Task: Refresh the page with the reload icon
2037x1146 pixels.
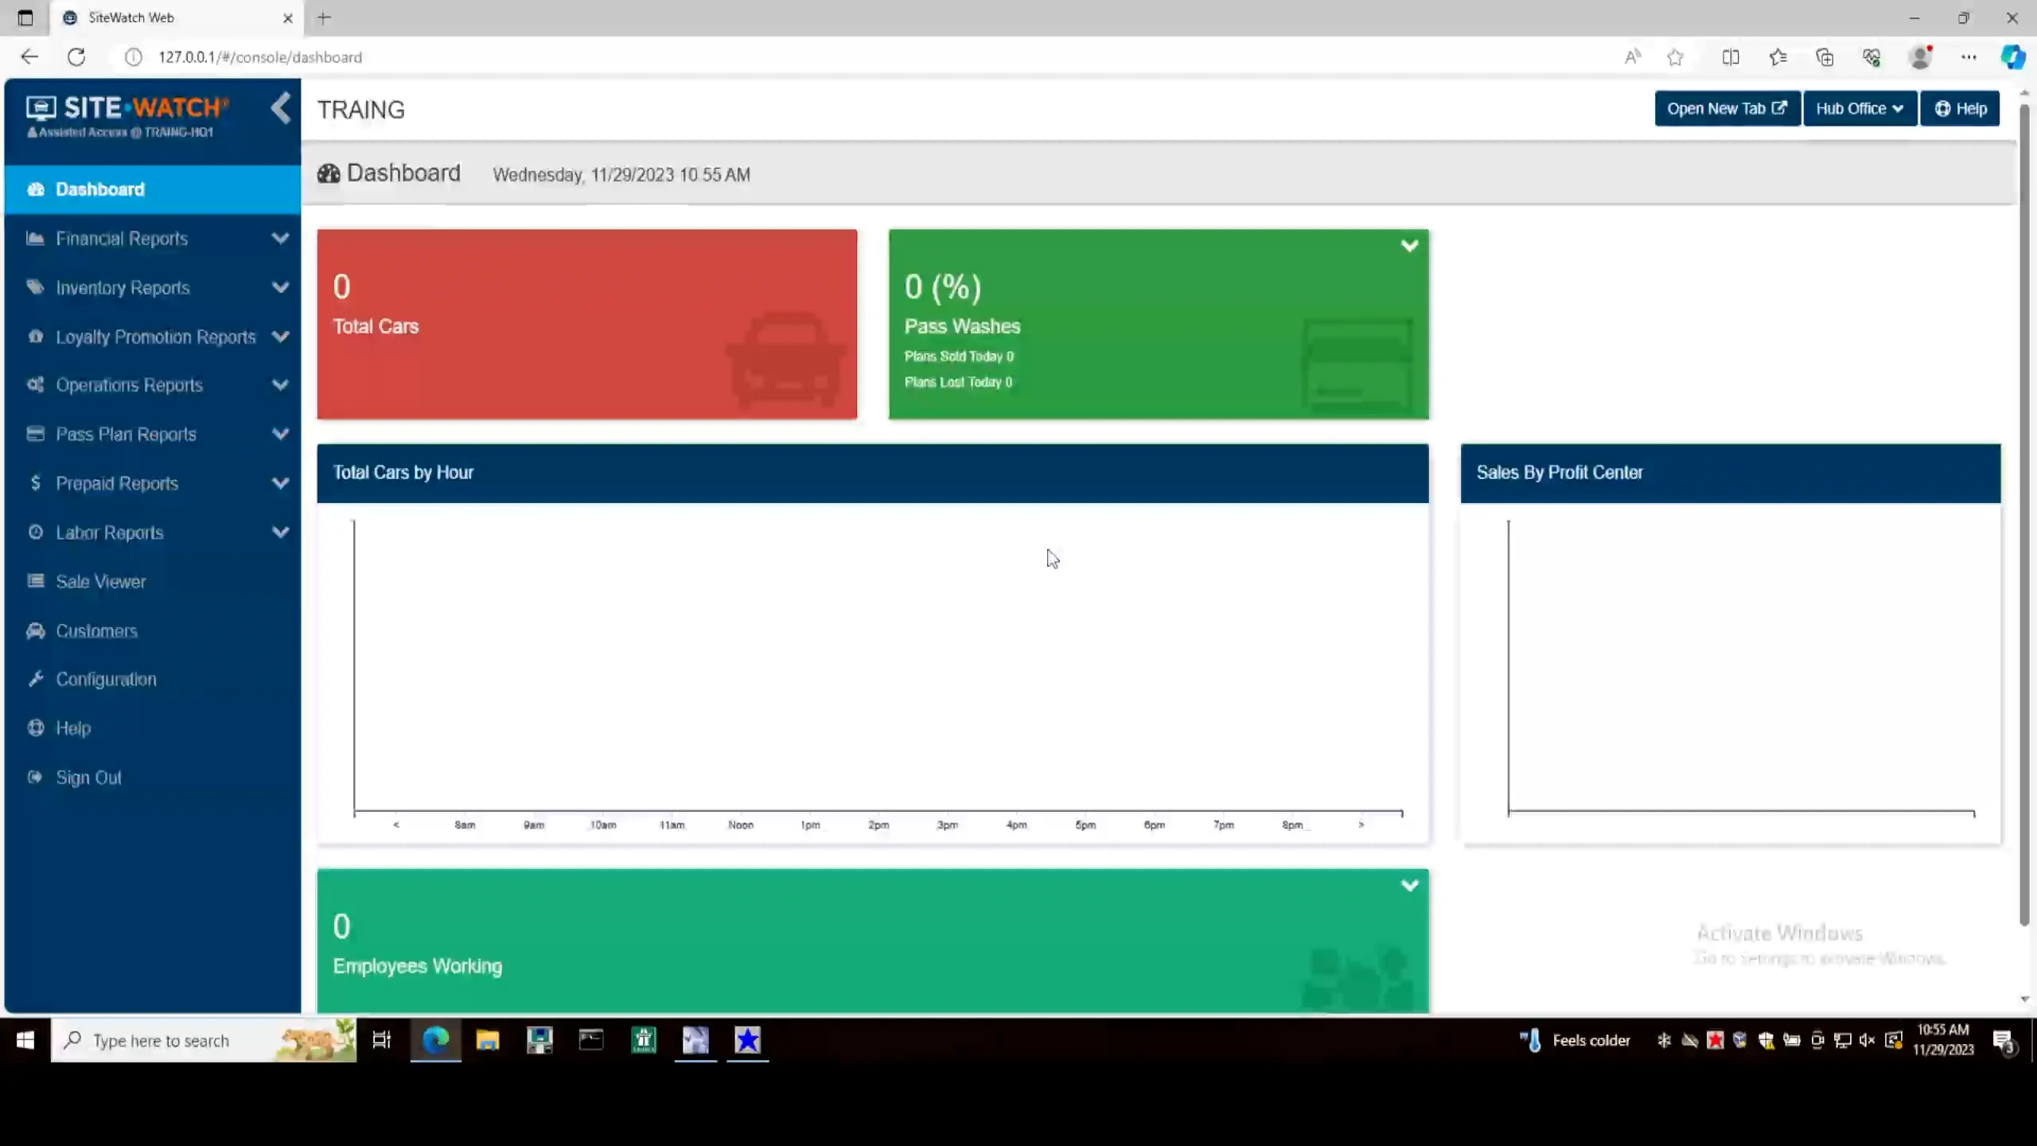Action: (x=77, y=57)
